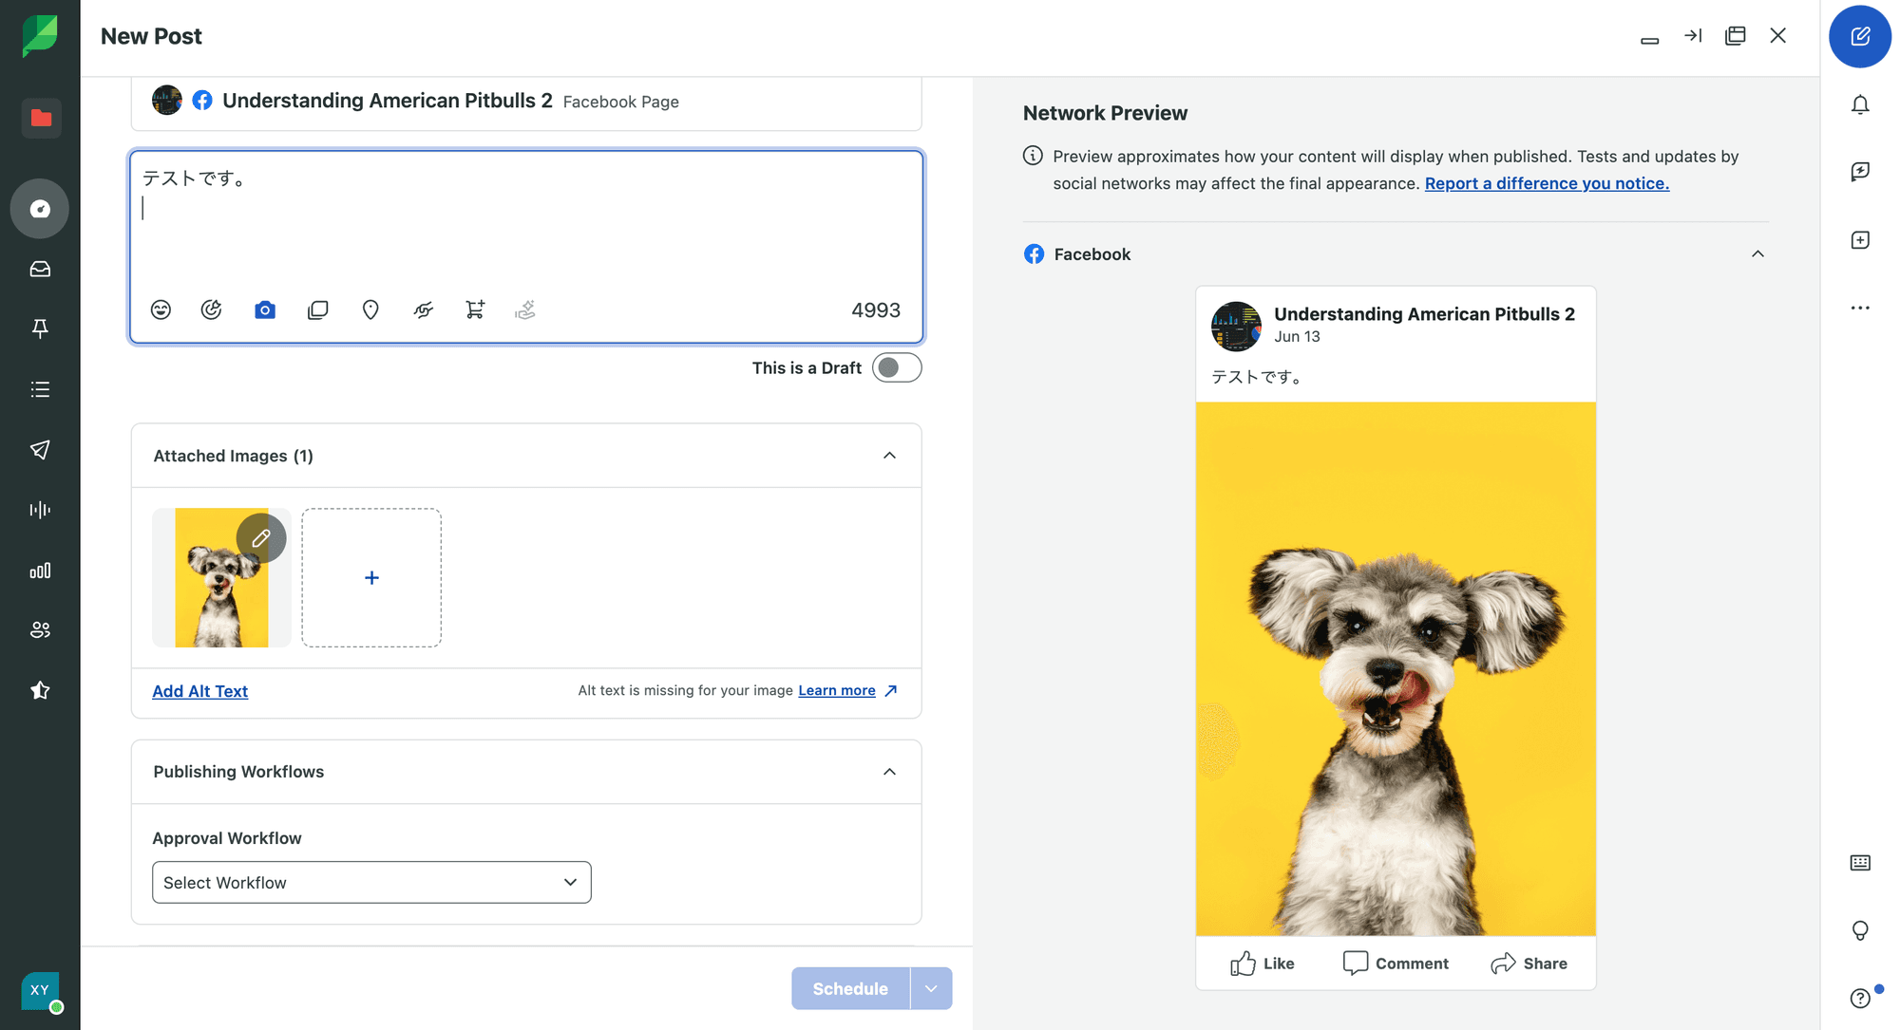Click Report a difference you notice link
Screen dimensions: 1900x1030
coord(1547,183)
